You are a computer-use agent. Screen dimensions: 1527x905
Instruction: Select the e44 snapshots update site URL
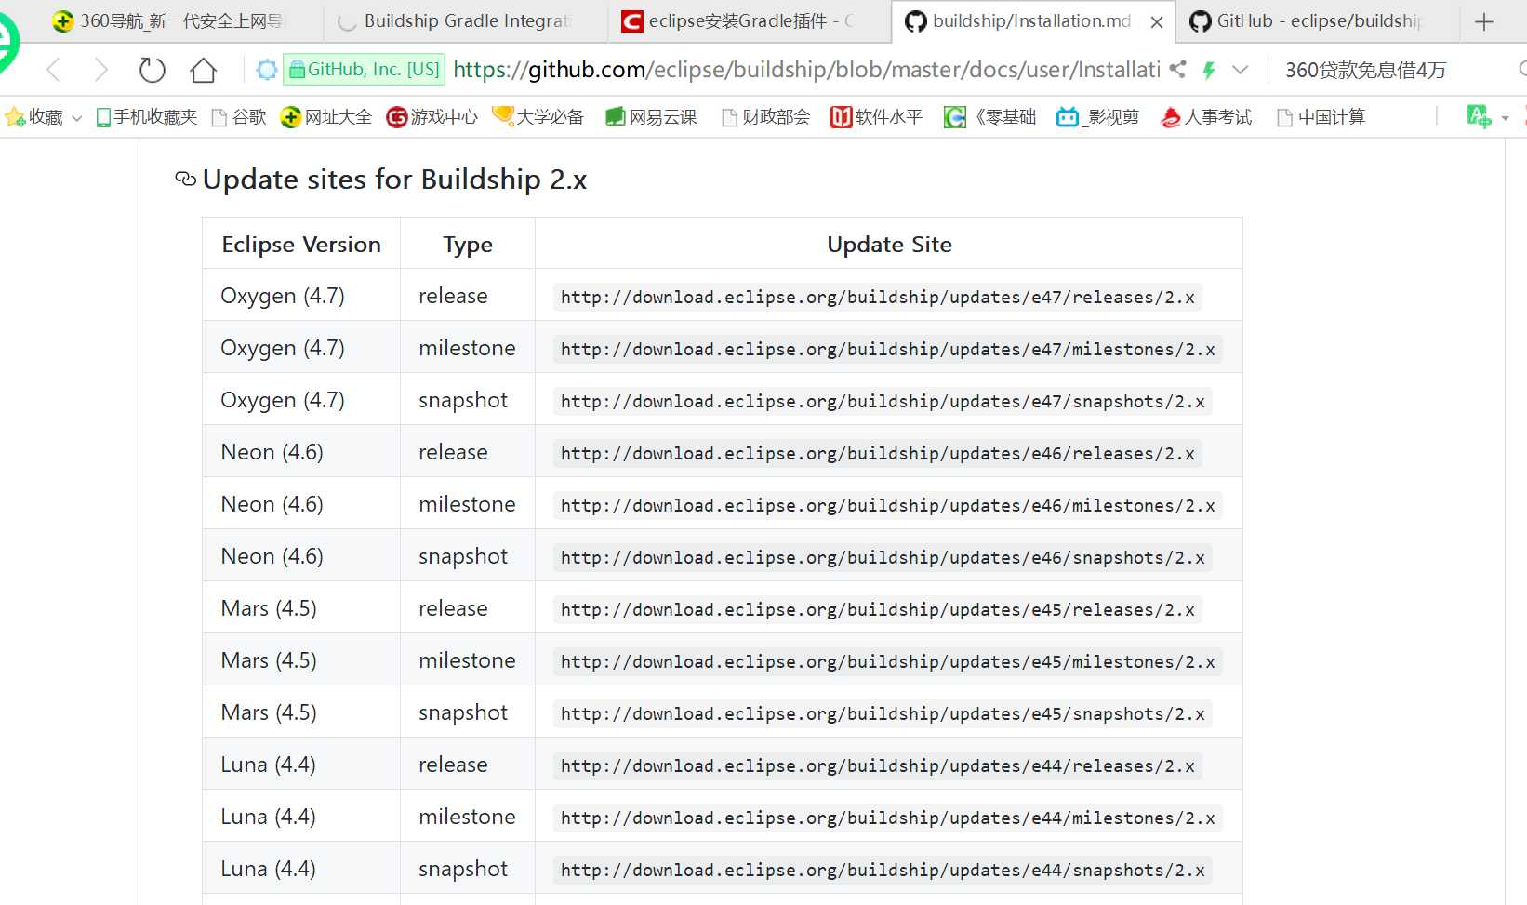[x=883, y=871]
